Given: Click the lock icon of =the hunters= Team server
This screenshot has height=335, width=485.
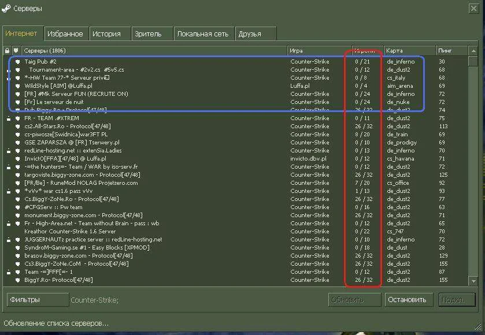Looking at the screenshot, I should point(9,167).
